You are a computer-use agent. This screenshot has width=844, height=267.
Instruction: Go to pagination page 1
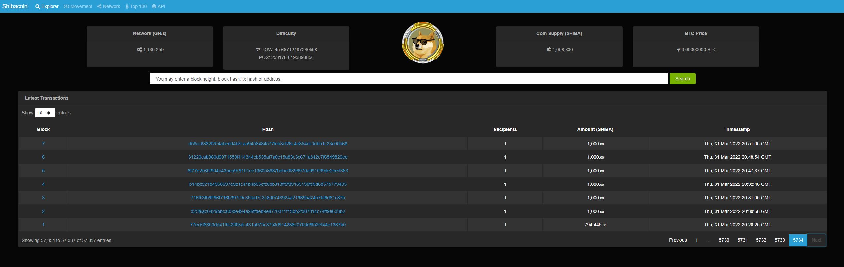(696, 240)
